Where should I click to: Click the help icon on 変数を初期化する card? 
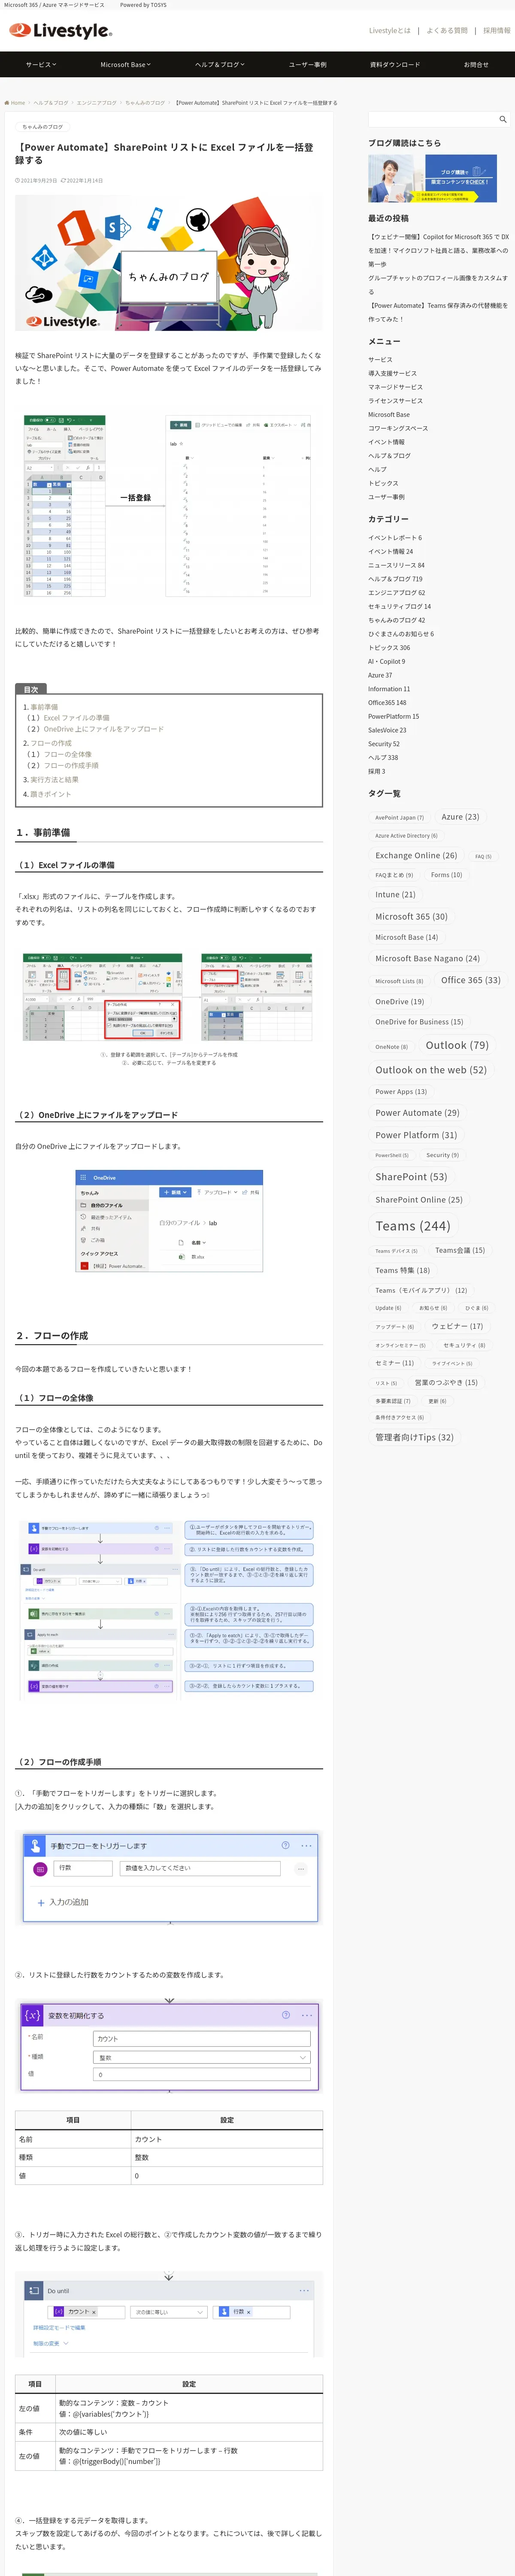click(286, 2014)
